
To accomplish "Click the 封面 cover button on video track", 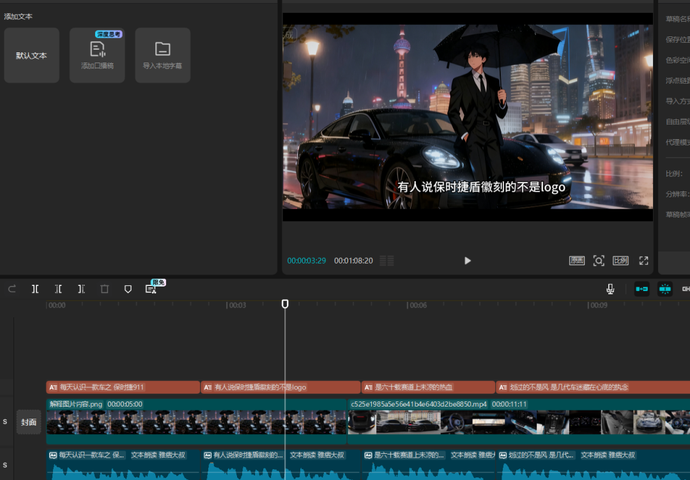I will tap(29, 422).
